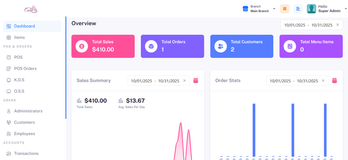Viewport: 348px width, 160px height.
Task: Clear the Sales Summary date range
Action: (185, 81)
